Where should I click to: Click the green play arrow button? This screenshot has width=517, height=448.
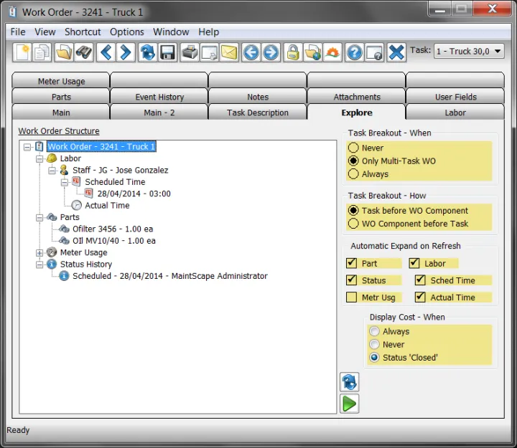(349, 404)
